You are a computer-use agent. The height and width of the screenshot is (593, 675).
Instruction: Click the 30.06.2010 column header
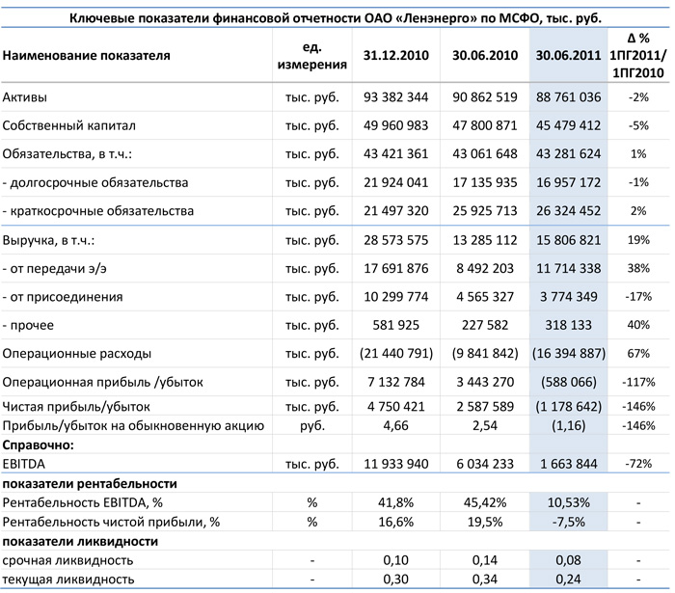(x=485, y=56)
